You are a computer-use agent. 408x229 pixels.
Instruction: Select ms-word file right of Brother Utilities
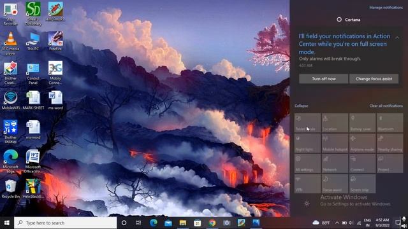pos(33,130)
